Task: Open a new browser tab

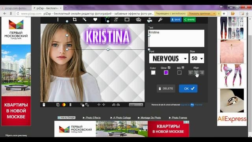Action: [x=66, y=8]
